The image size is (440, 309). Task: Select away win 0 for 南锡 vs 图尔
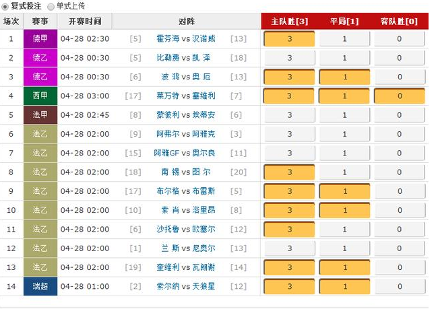tap(400, 172)
